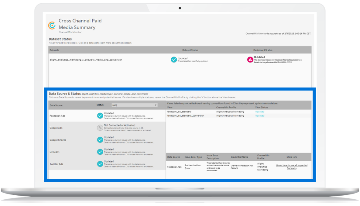Click the 'Datasets' column header
The width and height of the screenshot is (360, 206).
tap(54, 50)
